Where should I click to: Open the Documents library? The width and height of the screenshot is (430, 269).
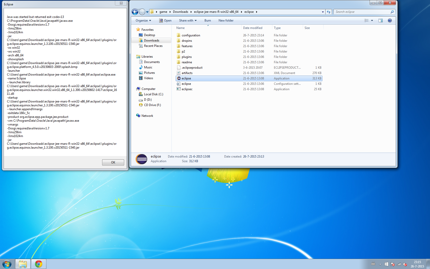(x=152, y=62)
